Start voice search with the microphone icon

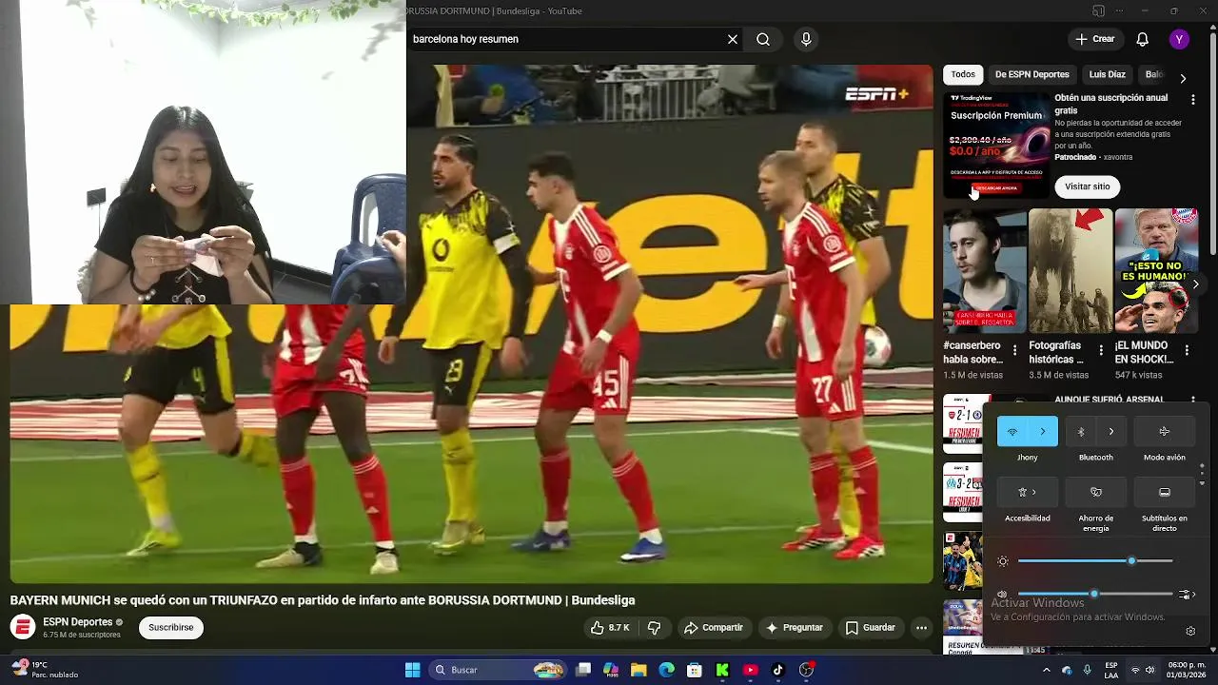(x=806, y=39)
